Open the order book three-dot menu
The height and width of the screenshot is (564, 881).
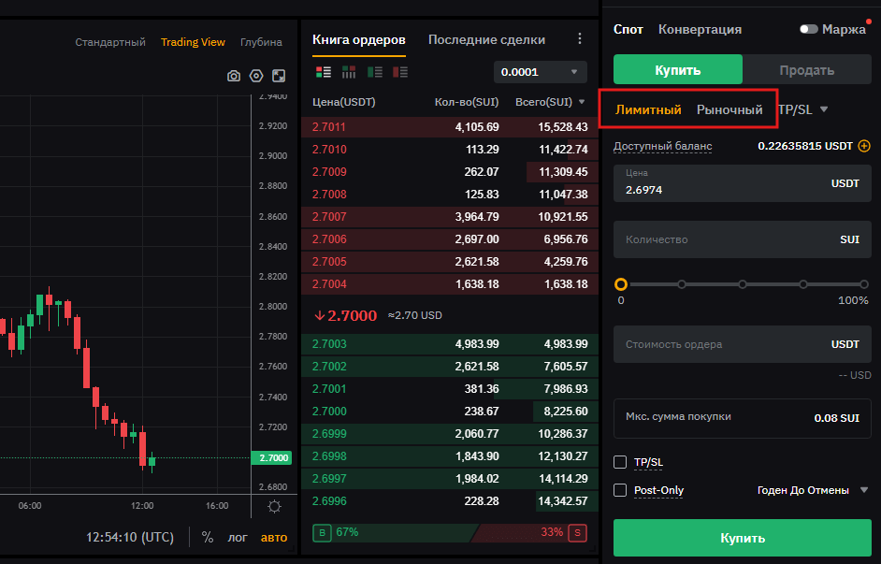pyautogui.click(x=580, y=39)
